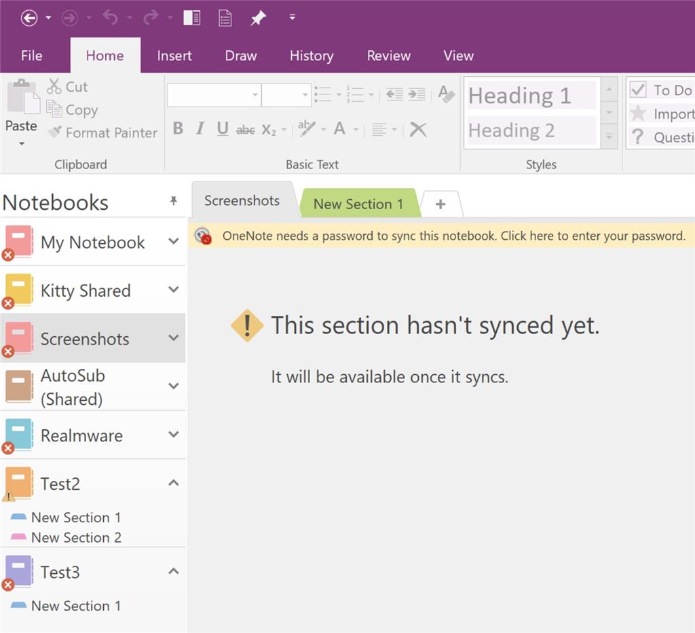The image size is (695, 633).
Task: Switch to the Draw tab
Action: (x=241, y=56)
